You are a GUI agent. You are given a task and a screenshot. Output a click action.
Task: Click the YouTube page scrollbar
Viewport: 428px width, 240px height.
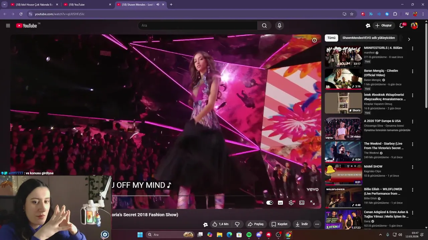point(426,64)
